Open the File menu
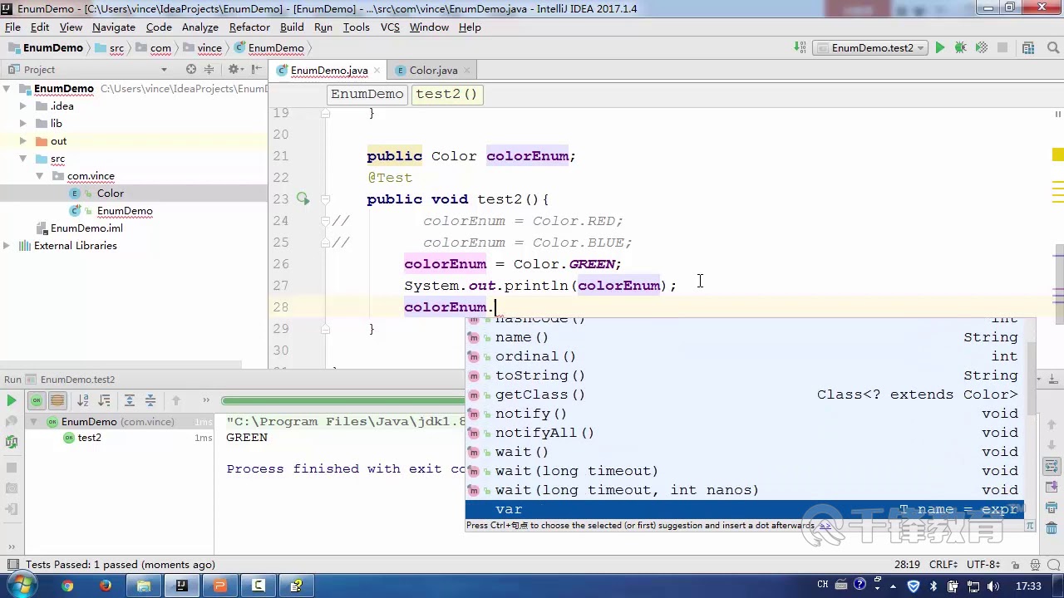 coord(12,27)
